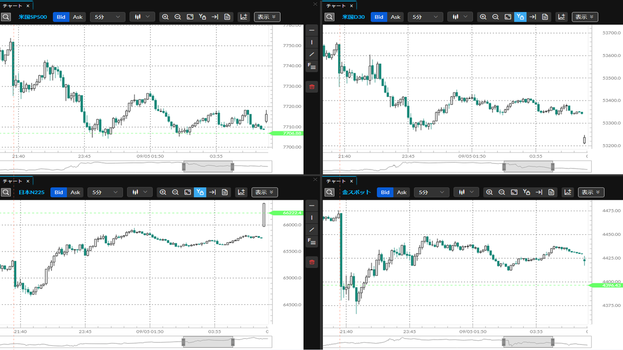
Task: Delete drawings with red trash icon beside SP500
Action: (312, 87)
